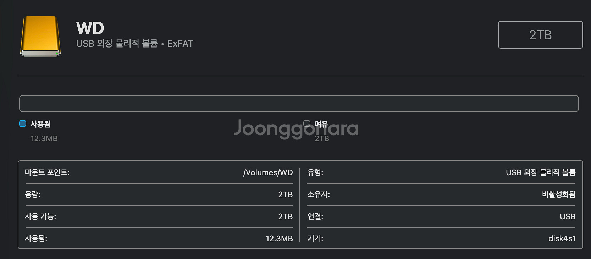Viewport: 591px width, 259px height.
Task: Click the Connection (연결) USB value
Action: point(567,216)
